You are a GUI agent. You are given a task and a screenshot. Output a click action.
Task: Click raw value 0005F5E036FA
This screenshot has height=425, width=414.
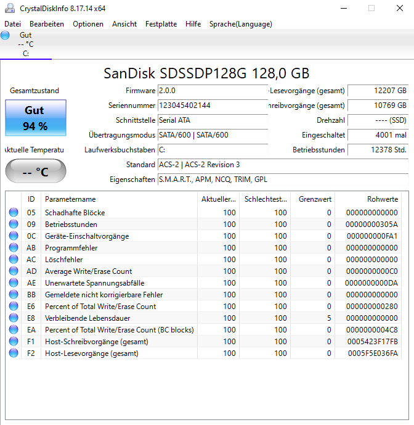pyautogui.click(x=373, y=353)
